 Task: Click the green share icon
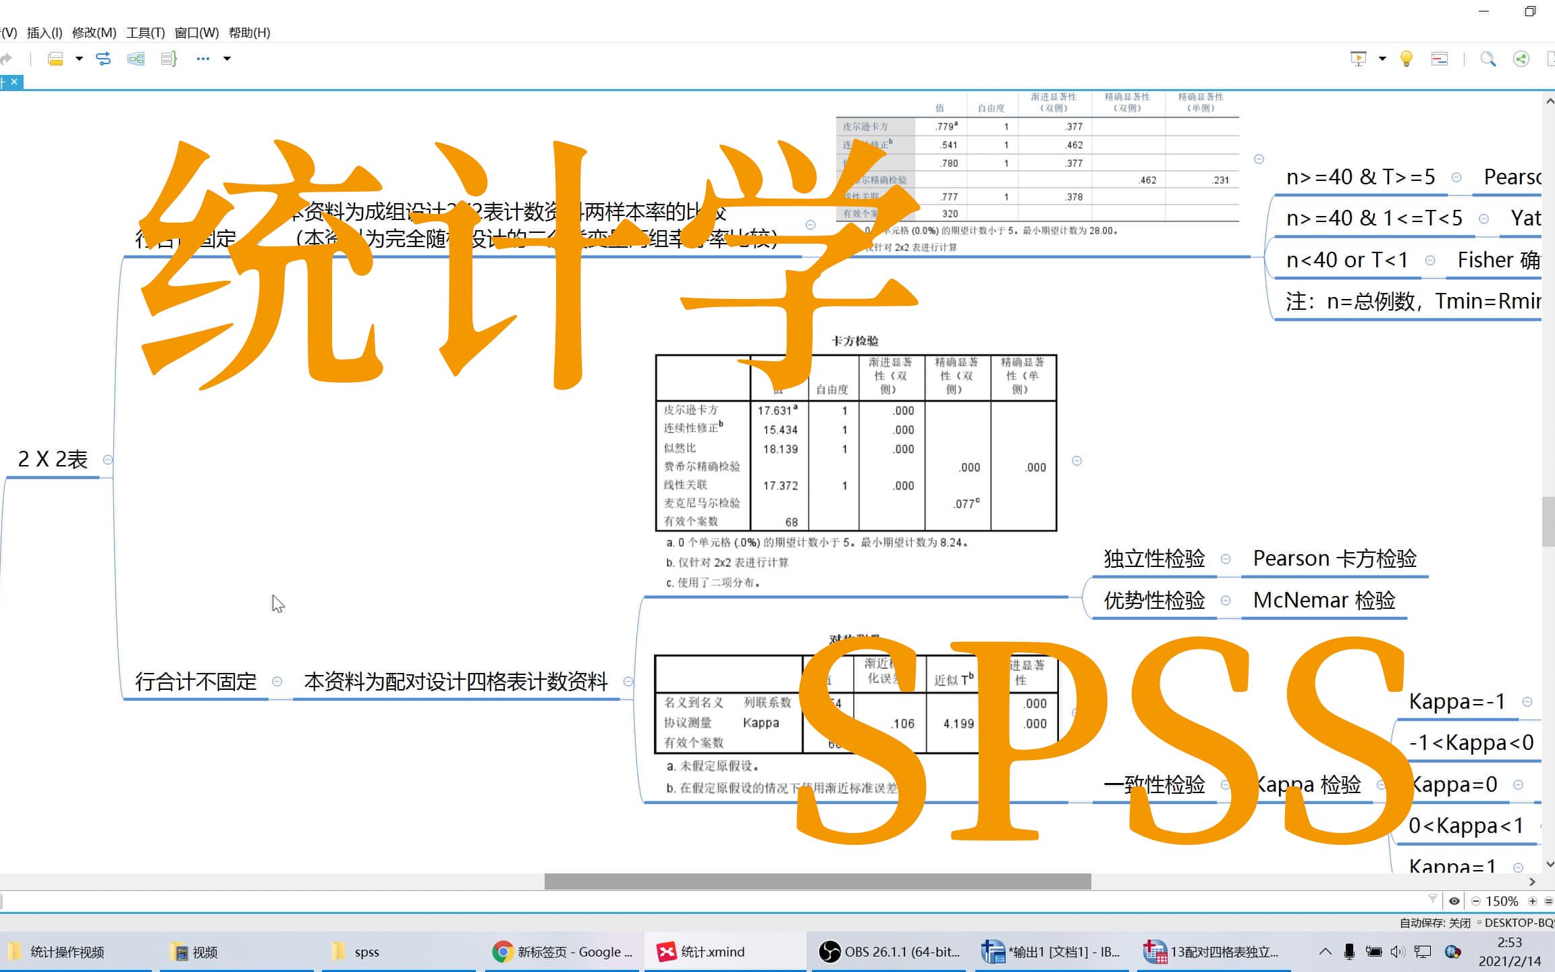click(x=1521, y=59)
